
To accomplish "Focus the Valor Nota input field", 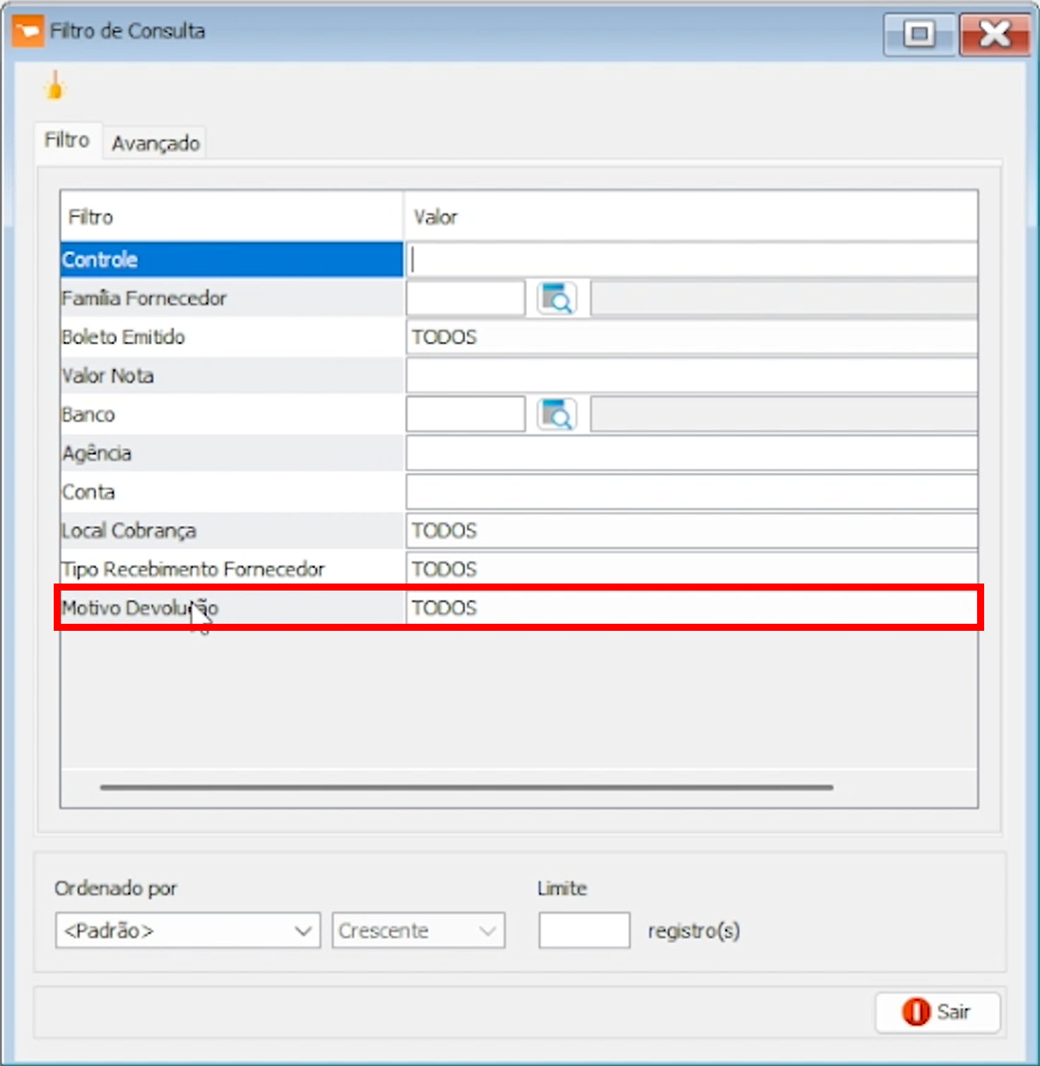I will click(x=691, y=376).
